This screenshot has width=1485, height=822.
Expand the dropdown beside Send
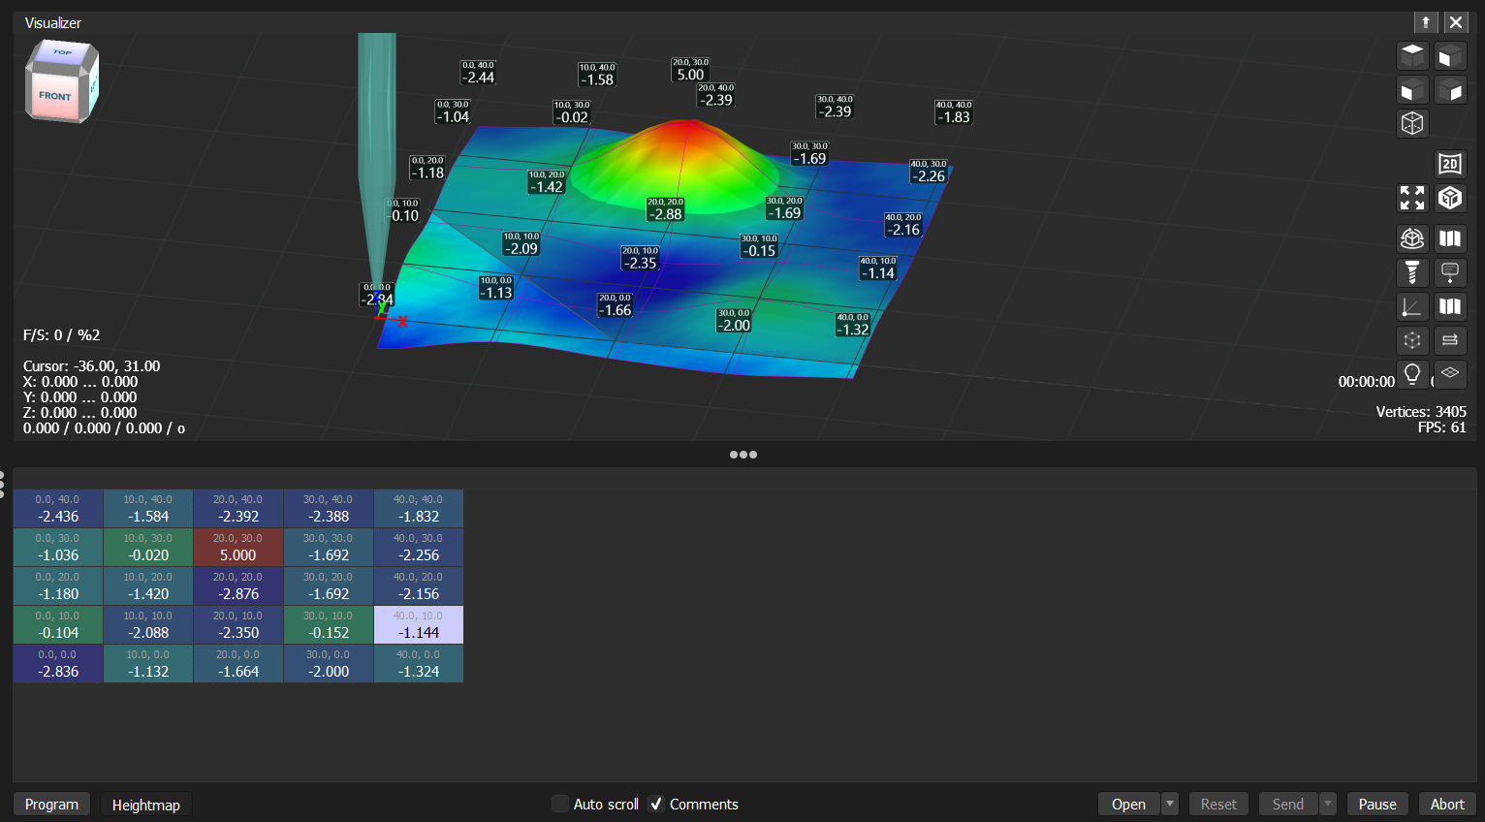[1327, 804]
